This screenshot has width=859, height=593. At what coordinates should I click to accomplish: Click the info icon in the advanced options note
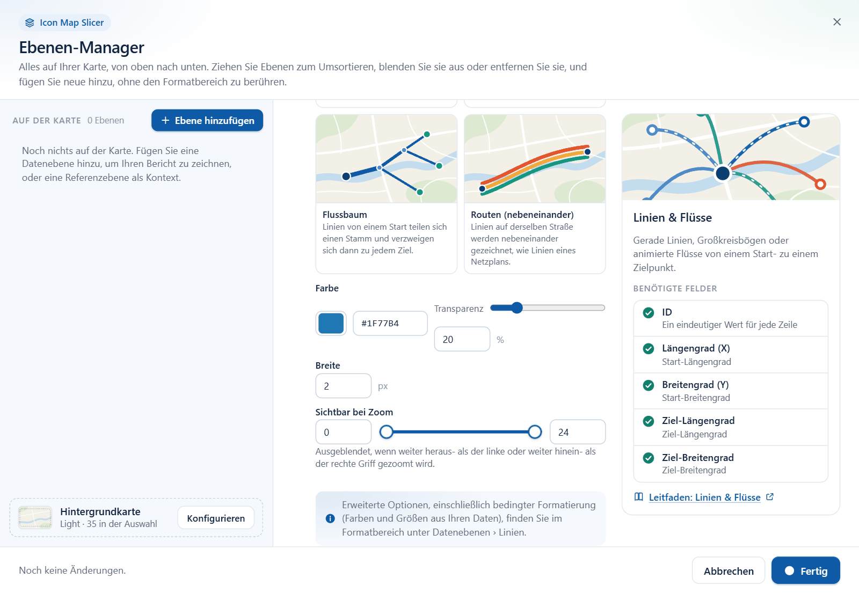330,518
